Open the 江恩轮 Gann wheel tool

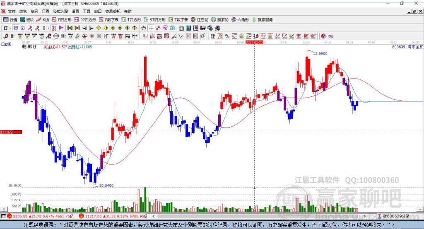click(x=200, y=20)
